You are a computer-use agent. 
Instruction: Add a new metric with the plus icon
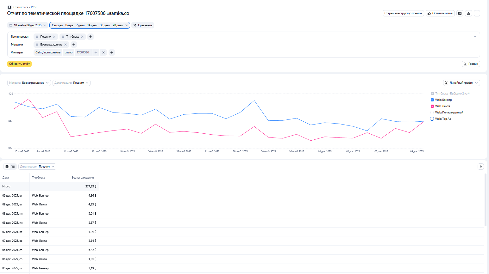click(x=74, y=45)
